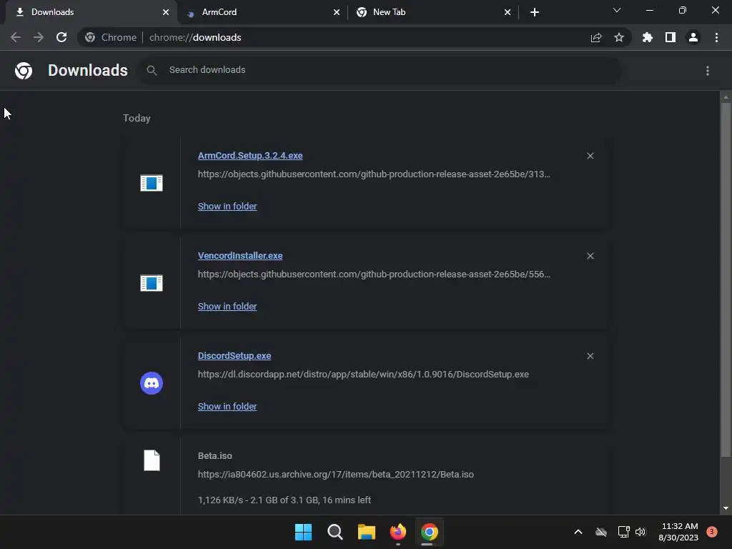732x549 pixels.
Task: Open the VencordInstaller.exe file link
Action: tap(240, 255)
